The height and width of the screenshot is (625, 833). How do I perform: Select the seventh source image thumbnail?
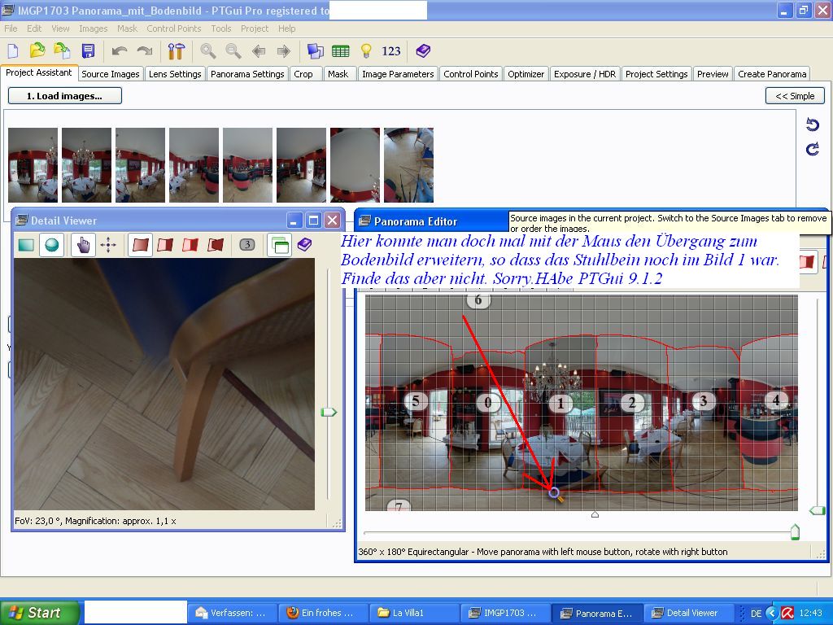coord(355,164)
